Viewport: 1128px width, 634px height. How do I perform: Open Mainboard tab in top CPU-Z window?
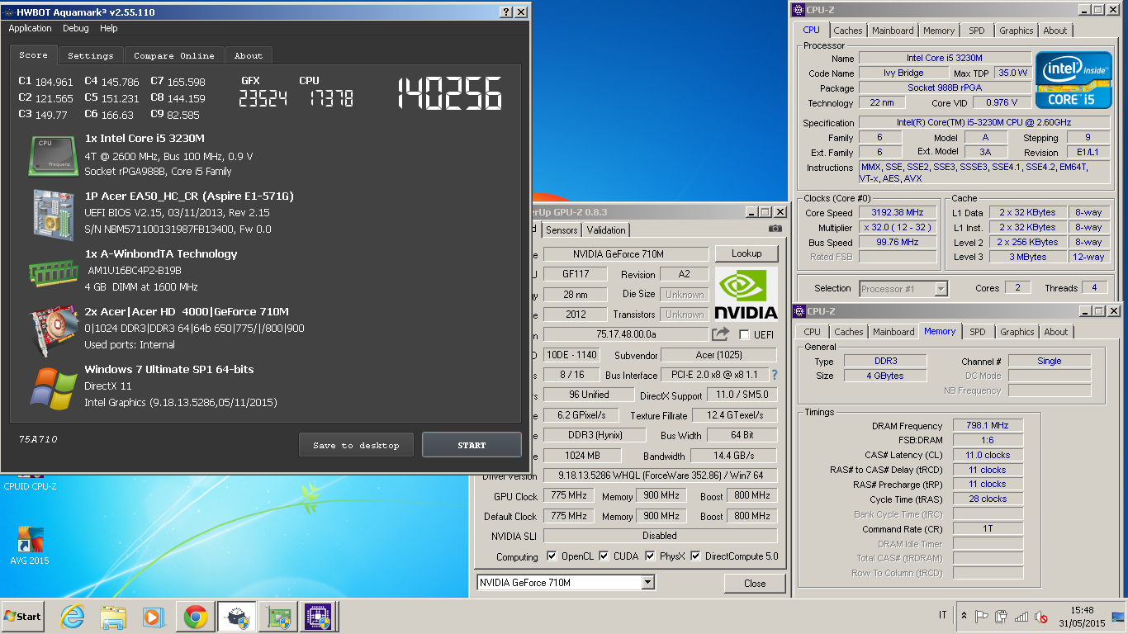[893, 31]
